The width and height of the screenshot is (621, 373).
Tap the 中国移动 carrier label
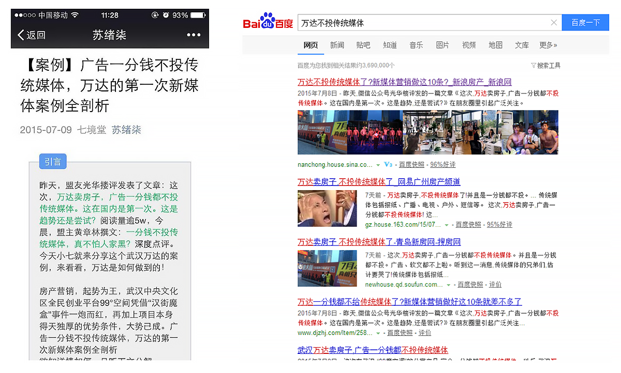[x=53, y=15]
